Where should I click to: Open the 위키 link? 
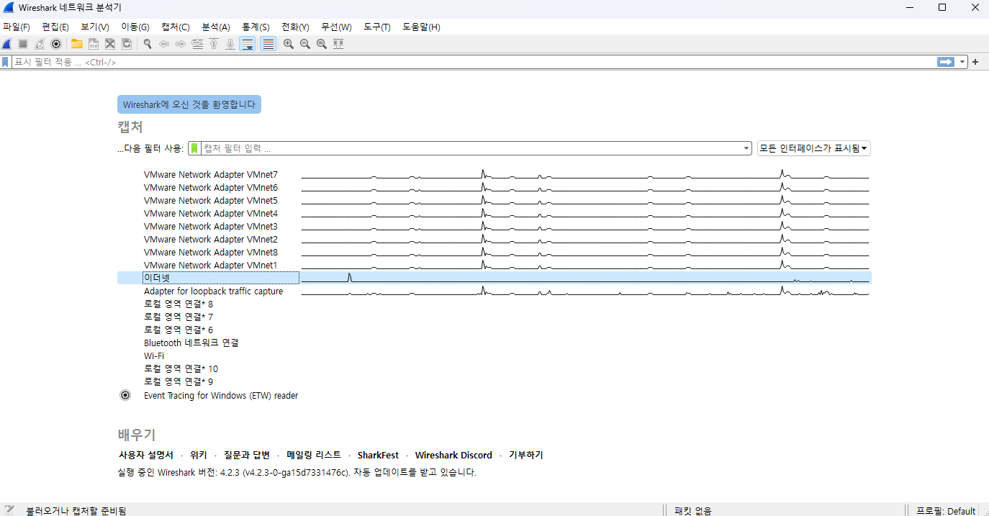(199, 456)
